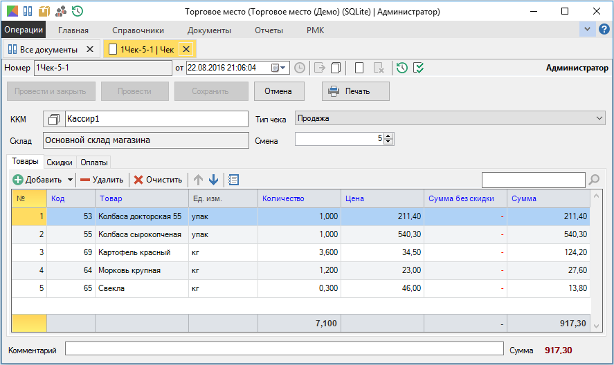Open the РМК menu
This screenshot has width=614, height=365.
[x=315, y=30]
